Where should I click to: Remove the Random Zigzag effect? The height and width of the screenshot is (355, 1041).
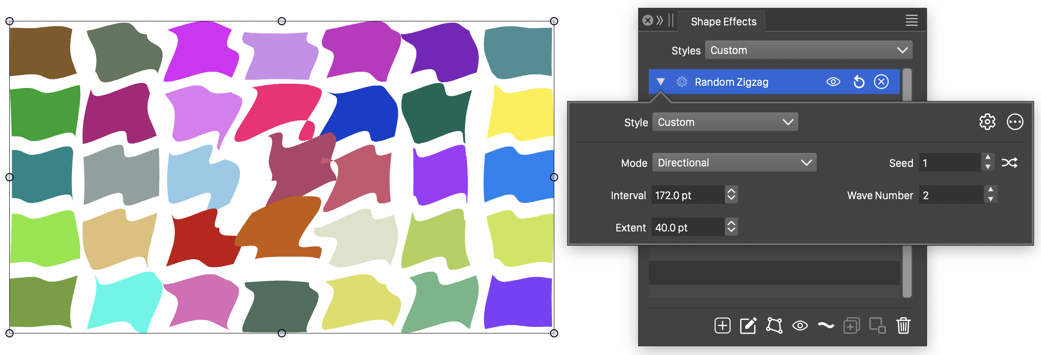pyautogui.click(x=881, y=82)
